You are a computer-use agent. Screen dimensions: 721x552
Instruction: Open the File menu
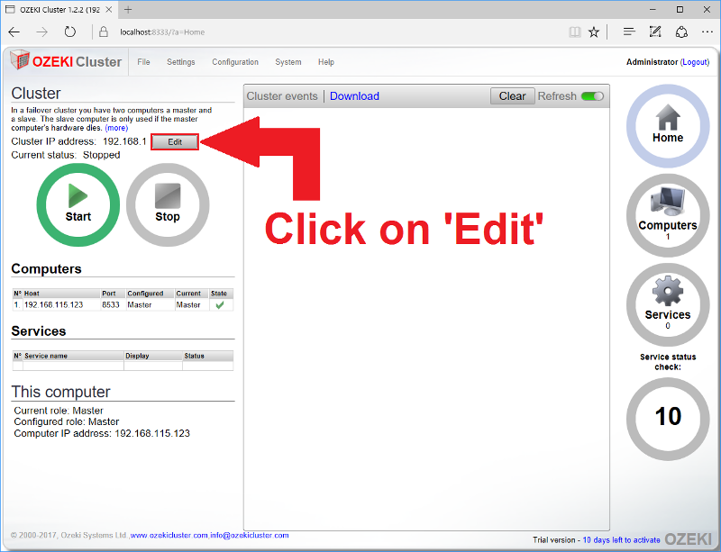(x=143, y=62)
